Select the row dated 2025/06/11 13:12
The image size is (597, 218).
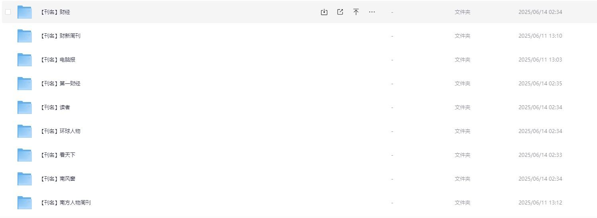pos(299,203)
